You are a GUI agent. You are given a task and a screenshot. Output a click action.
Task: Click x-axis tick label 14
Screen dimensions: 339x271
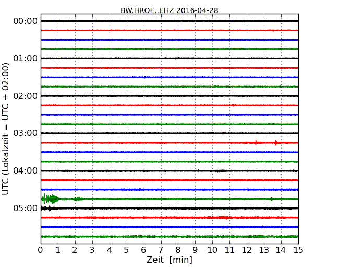(x=281, y=250)
